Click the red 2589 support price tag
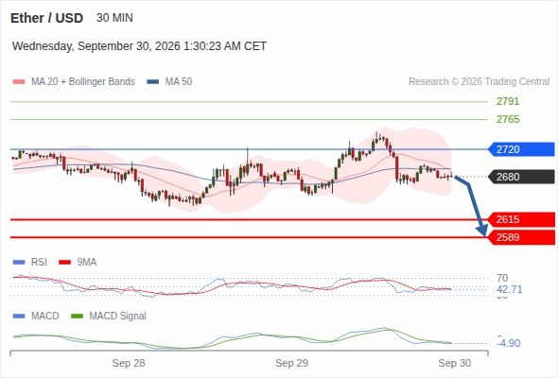 tap(521, 237)
